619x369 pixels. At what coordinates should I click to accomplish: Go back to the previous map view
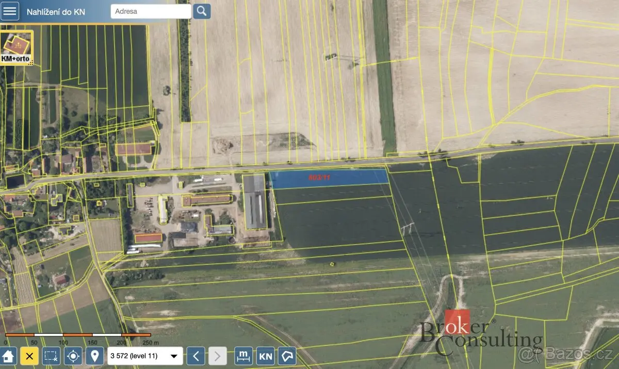(x=196, y=356)
